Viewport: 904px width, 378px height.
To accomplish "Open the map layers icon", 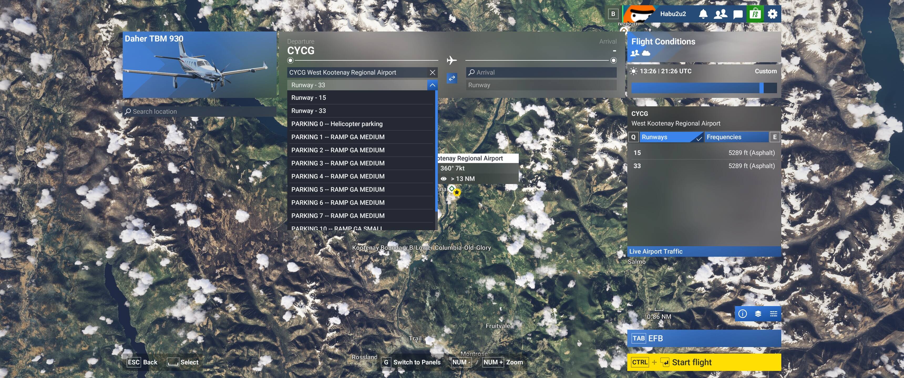I will click(x=758, y=313).
